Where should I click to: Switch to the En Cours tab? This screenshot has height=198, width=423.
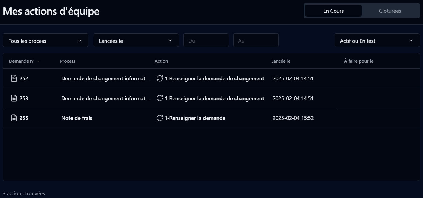tap(333, 11)
